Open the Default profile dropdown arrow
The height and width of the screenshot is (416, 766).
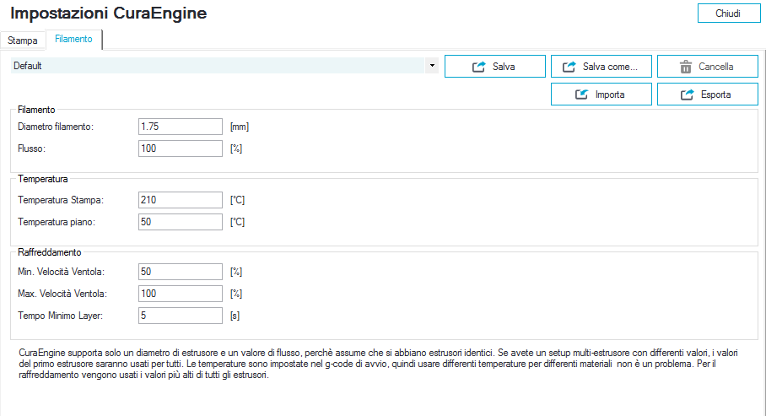coord(432,66)
